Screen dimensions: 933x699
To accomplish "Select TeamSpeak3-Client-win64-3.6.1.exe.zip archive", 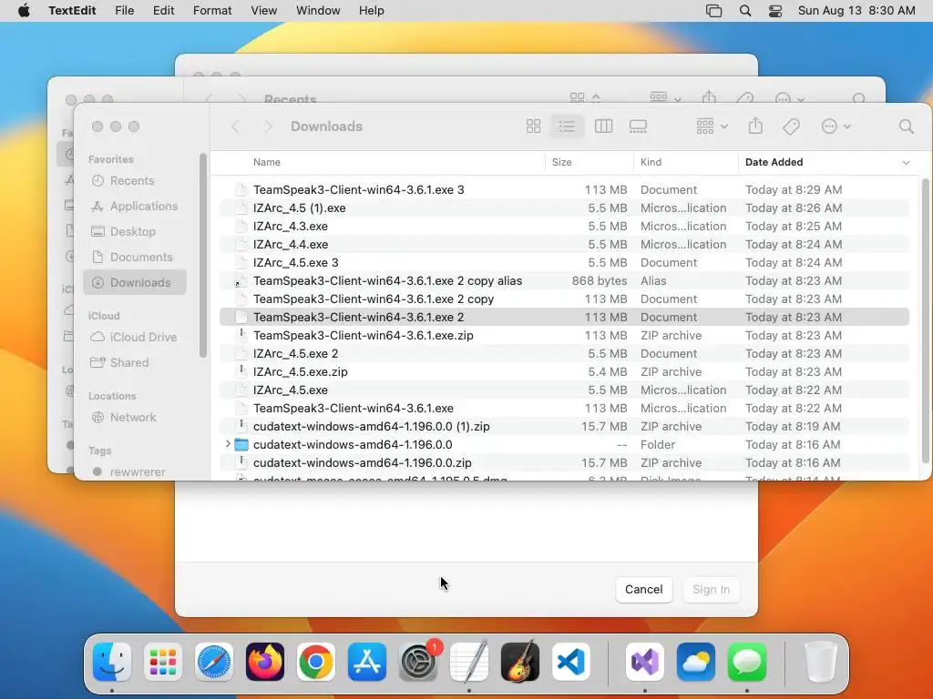I will 564,335.
